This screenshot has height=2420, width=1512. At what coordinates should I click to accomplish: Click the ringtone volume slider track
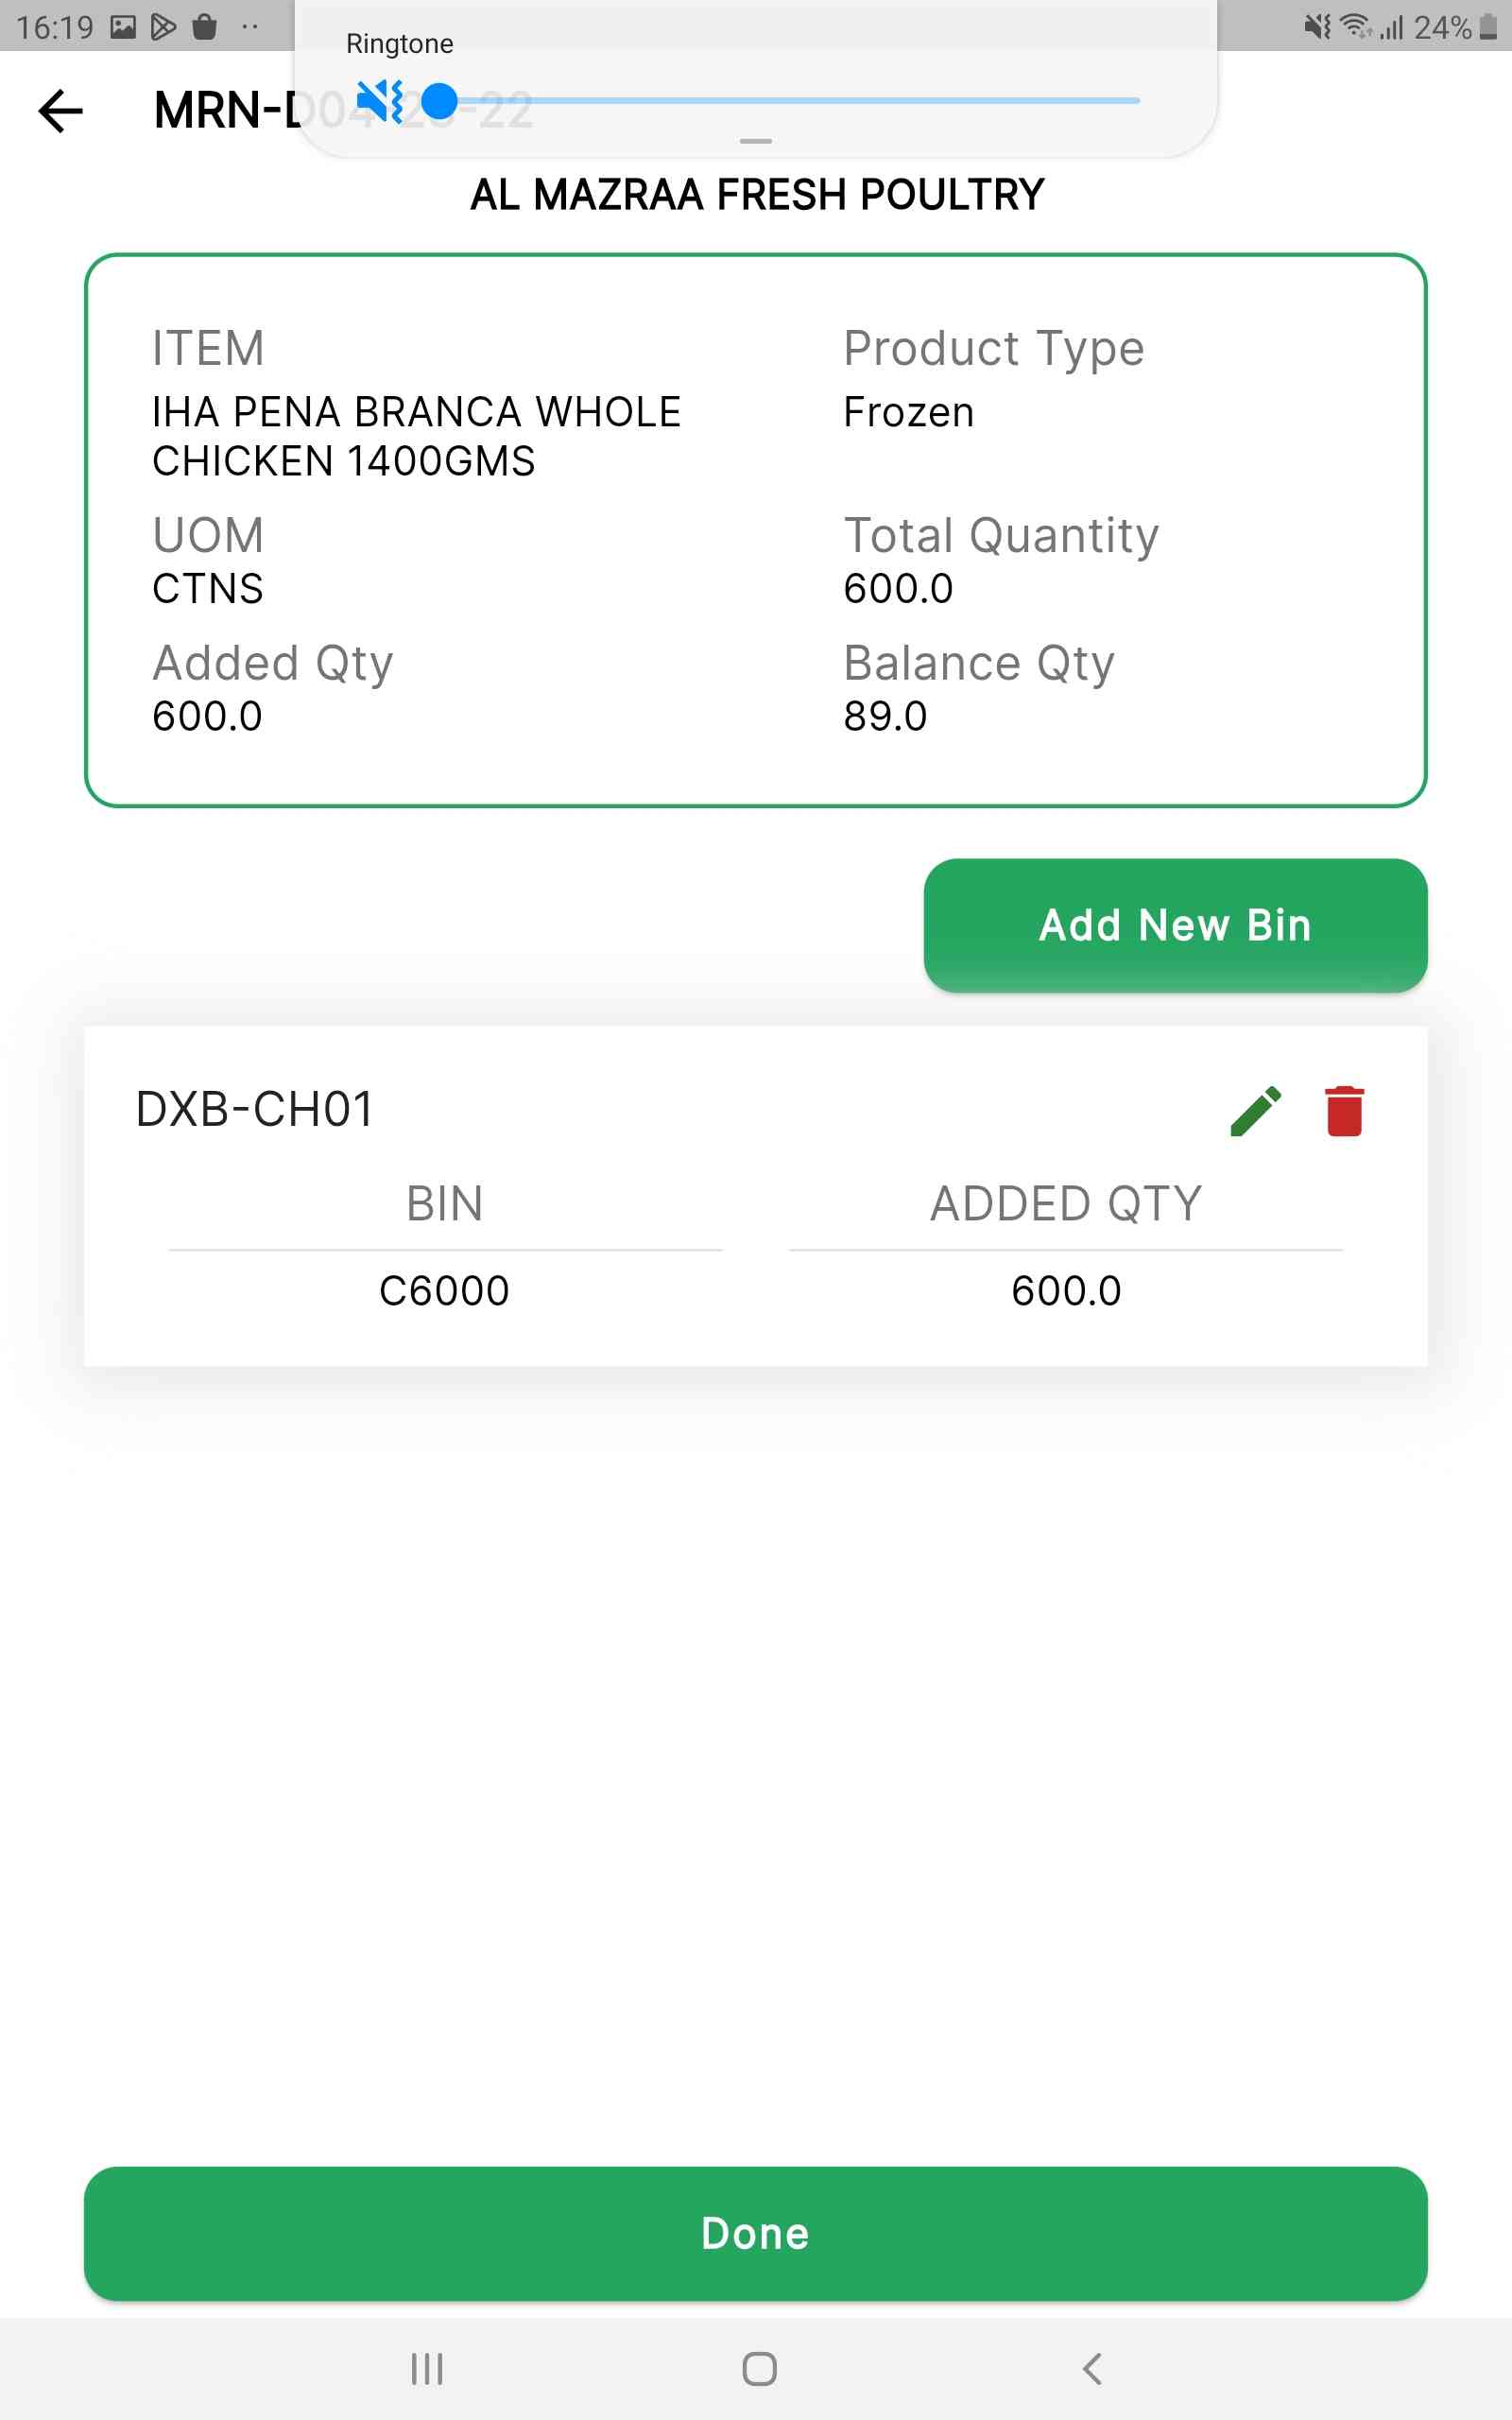[800, 101]
